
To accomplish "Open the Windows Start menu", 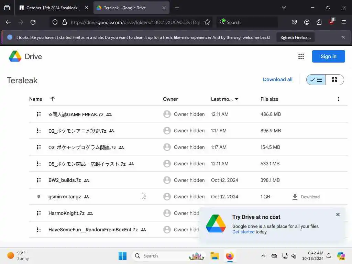I will point(123,256).
